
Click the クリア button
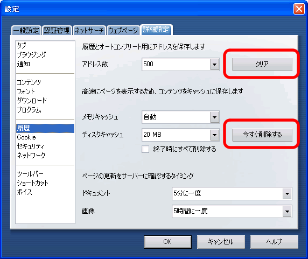click(262, 64)
